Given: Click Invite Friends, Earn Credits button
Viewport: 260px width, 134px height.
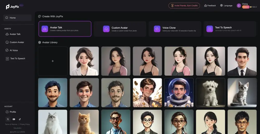Looking at the screenshot, I should click(184, 5).
